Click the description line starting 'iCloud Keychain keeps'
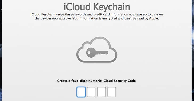This screenshot has height=101, width=194. click(x=97, y=14)
